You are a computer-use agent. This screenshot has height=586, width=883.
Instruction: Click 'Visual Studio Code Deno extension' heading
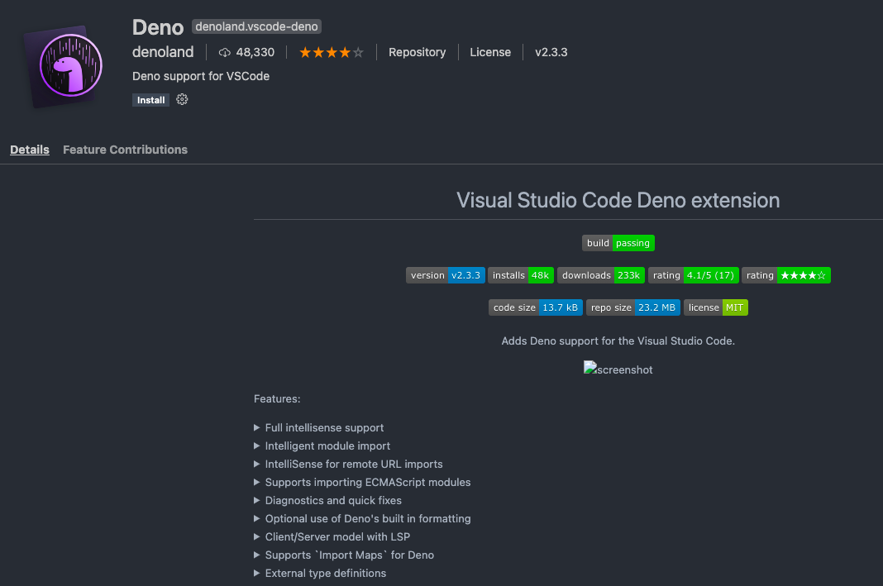coord(618,200)
